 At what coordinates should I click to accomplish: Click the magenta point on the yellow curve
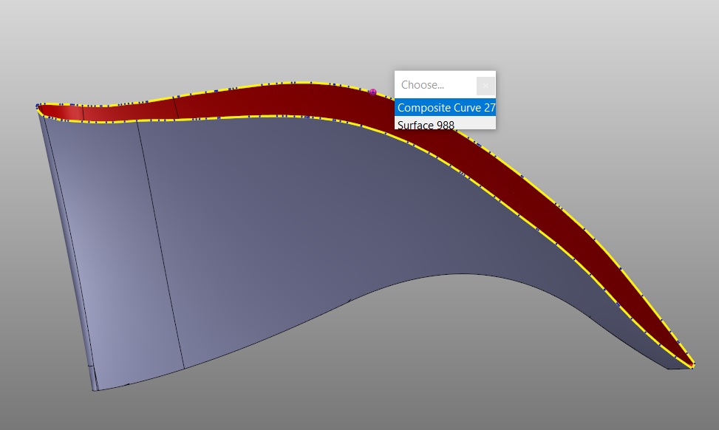coord(374,92)
